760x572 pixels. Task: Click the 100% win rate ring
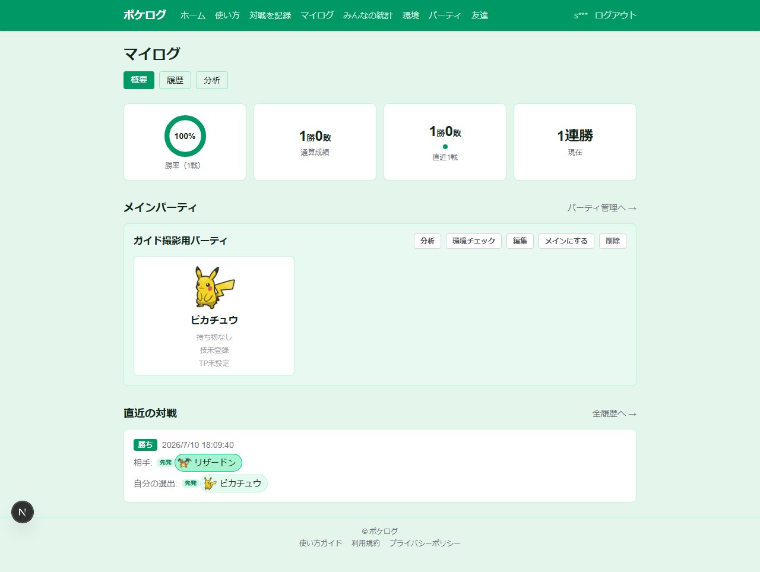pyautogui.click(x=185, y=136)
